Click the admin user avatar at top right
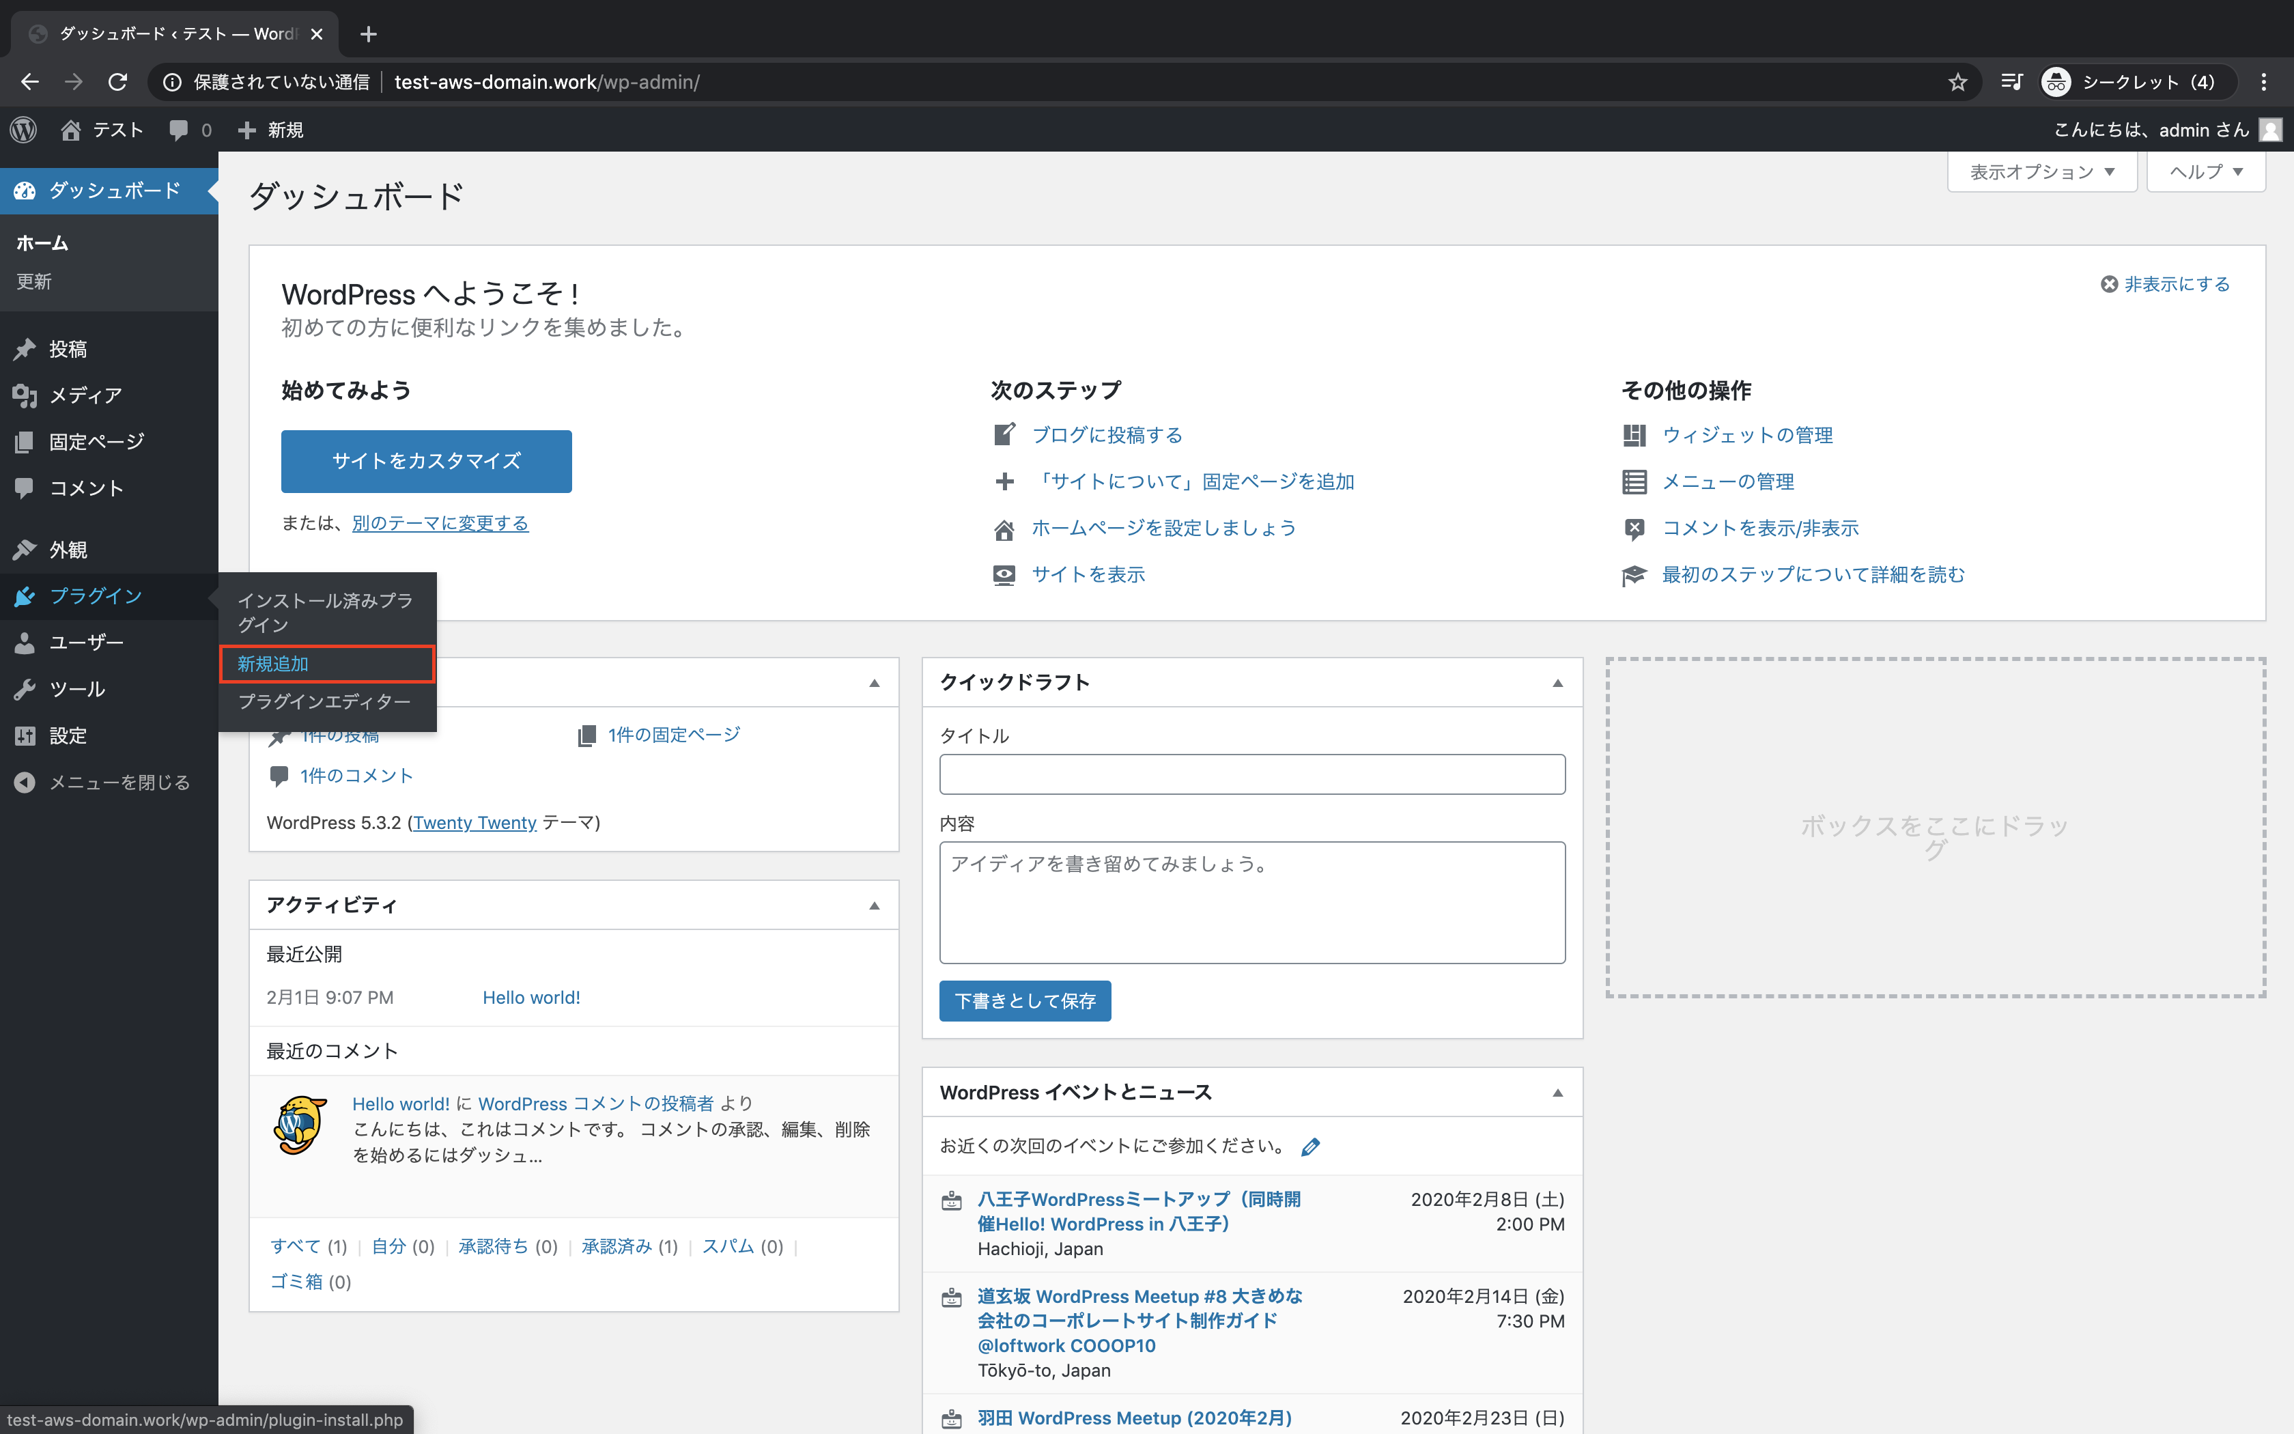This screenshot has height=1434, width=2294. click(2271, 130)
